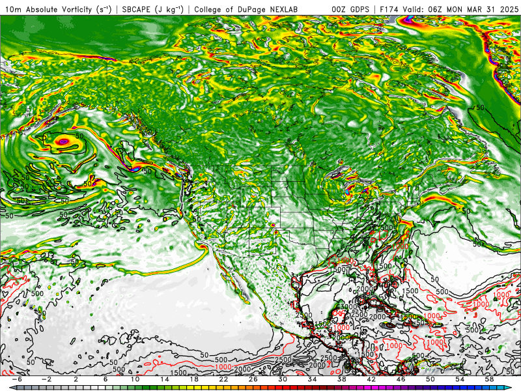Click the "00Z GDPS" model run label
This screenshot has width=521, height=391.
(350, 9)
